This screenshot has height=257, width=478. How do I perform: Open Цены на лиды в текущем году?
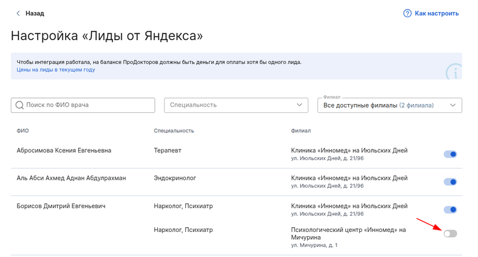(x=56, y=69)
